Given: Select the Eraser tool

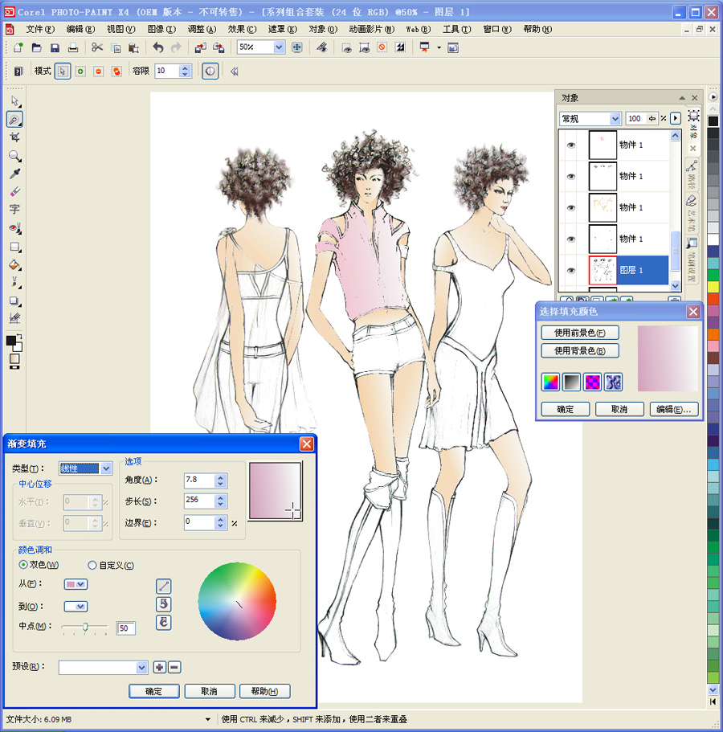Looking at the screenshot, I should coord(15,191).
